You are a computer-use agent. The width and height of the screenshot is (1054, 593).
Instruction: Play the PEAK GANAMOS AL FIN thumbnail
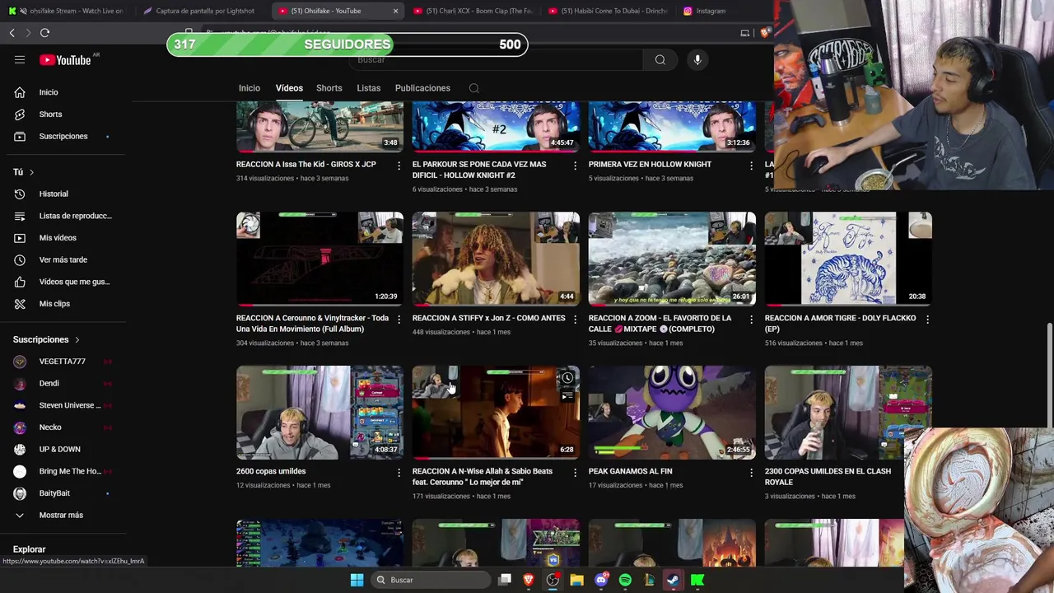[672, 412]
